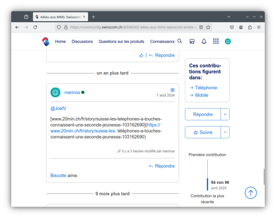Image resolution: width=276 pixels, height=218 pixels.
Task: Open the list all tabs chevron
Action: pos(229,17)
